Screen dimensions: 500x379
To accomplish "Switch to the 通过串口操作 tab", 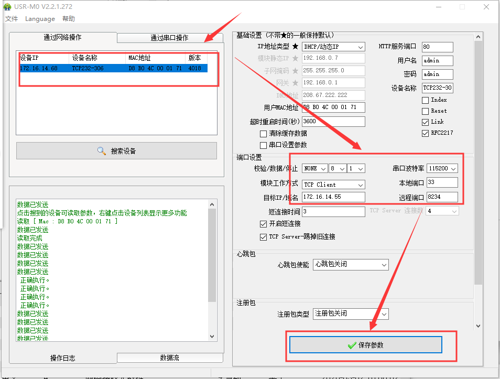I will pyautogui.click(x=169, y=38).
